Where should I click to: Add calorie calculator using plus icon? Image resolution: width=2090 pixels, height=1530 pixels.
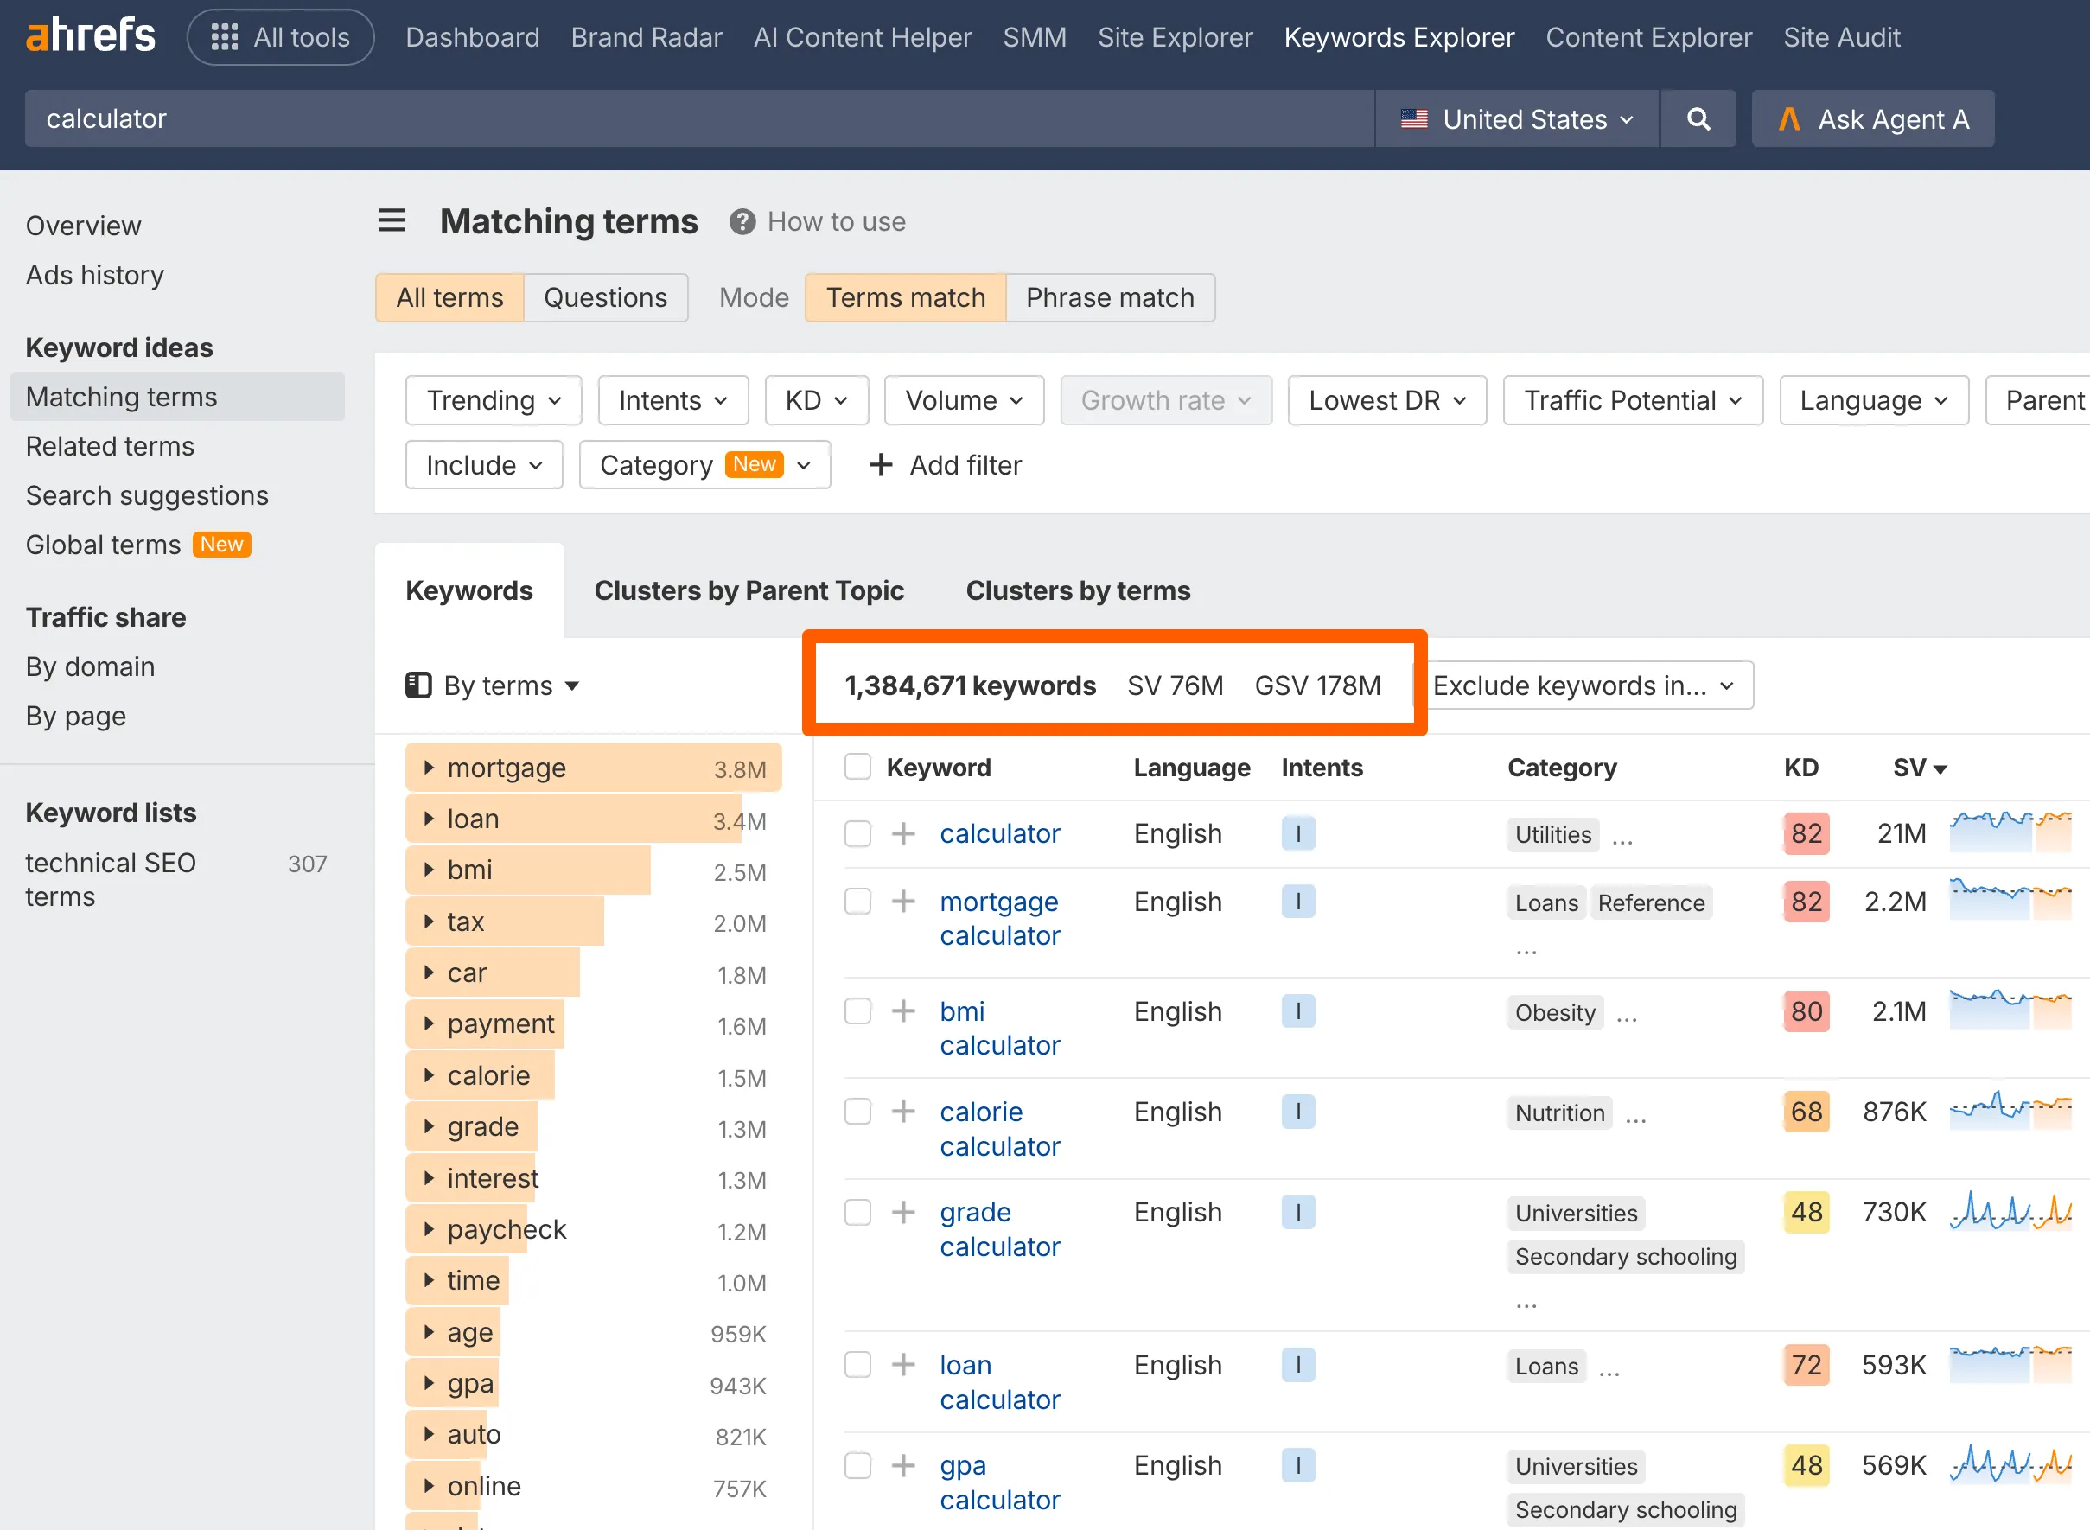tap(903, 1112)
